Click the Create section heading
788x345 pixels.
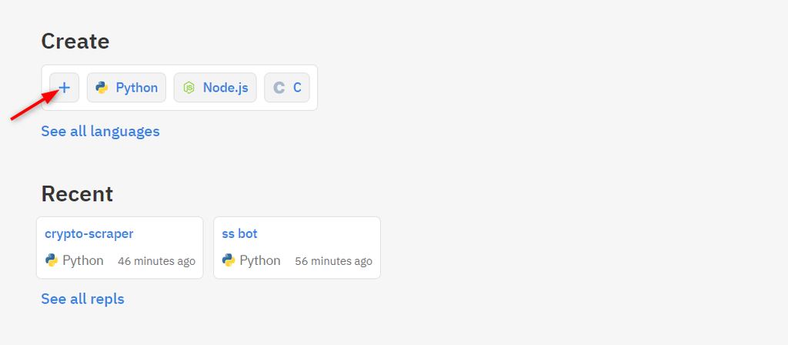[x=75, y=42]
